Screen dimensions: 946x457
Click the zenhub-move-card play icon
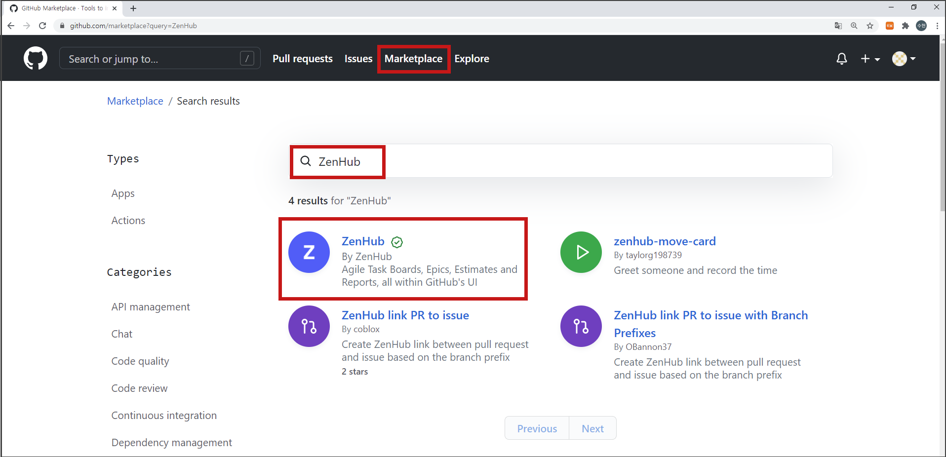[x=581, y=252]
